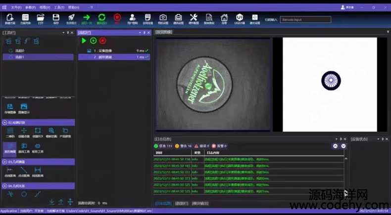Toggle the Warning (警告 16) log filter
Screen dimensions: 391x215
click(183, 146)
